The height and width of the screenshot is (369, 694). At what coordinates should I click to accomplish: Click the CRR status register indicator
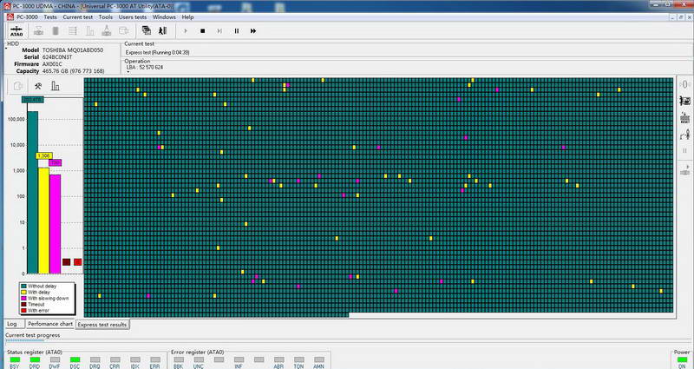(x=115, y=359)
